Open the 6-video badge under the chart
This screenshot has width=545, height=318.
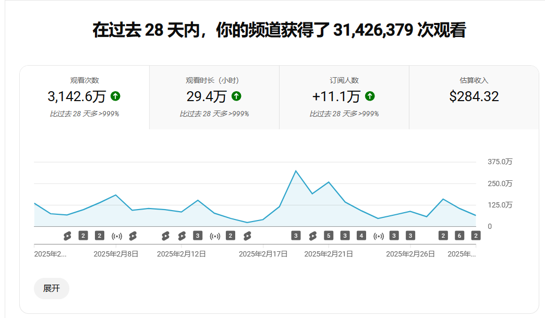tap(459, 236)
